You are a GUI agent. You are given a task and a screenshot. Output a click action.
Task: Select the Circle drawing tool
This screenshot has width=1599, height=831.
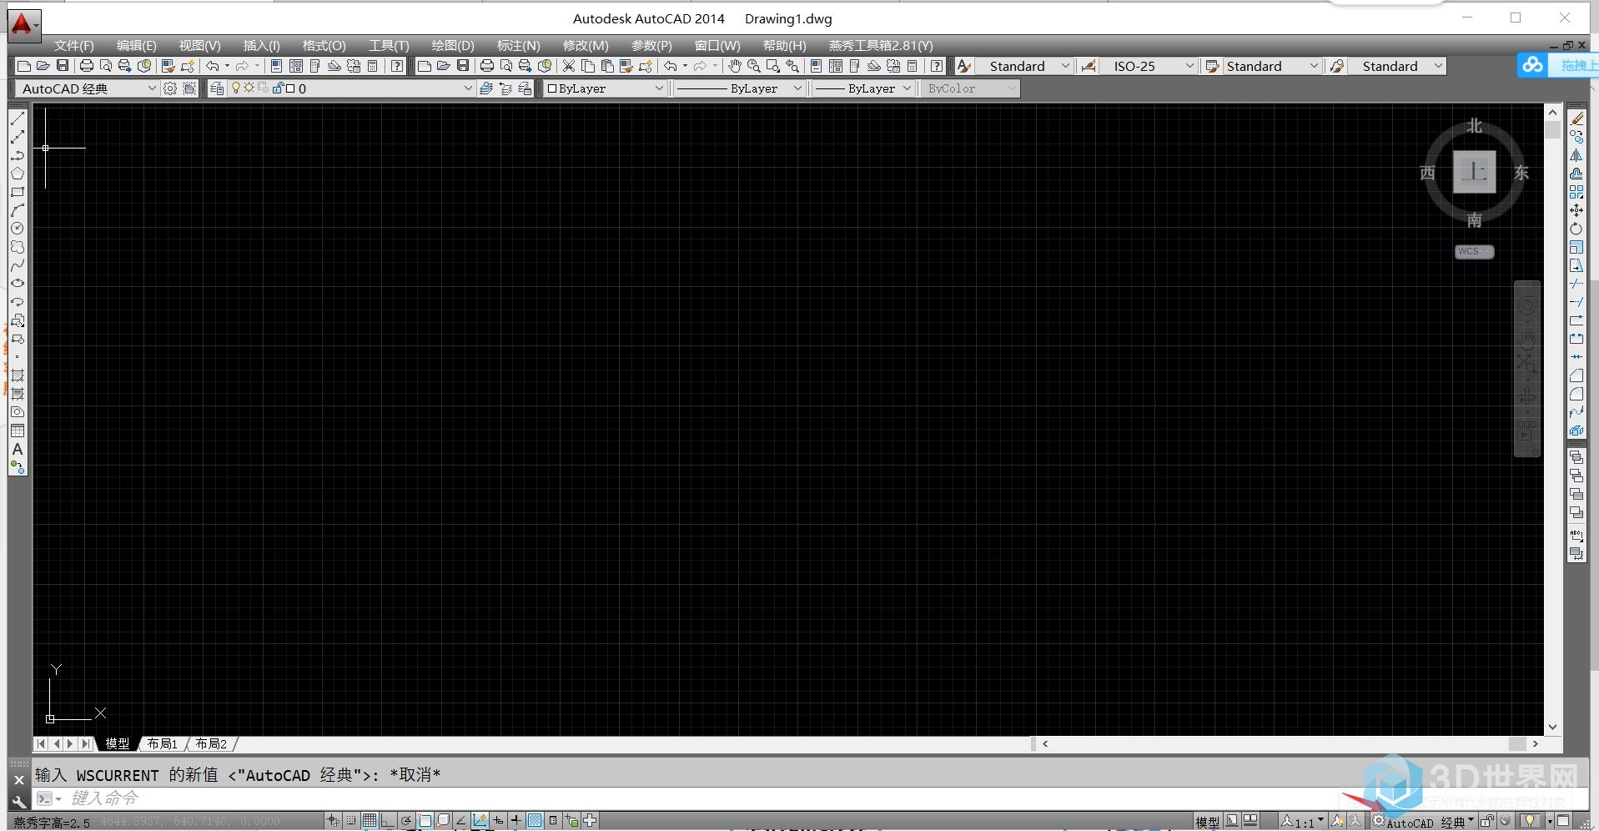18,229
